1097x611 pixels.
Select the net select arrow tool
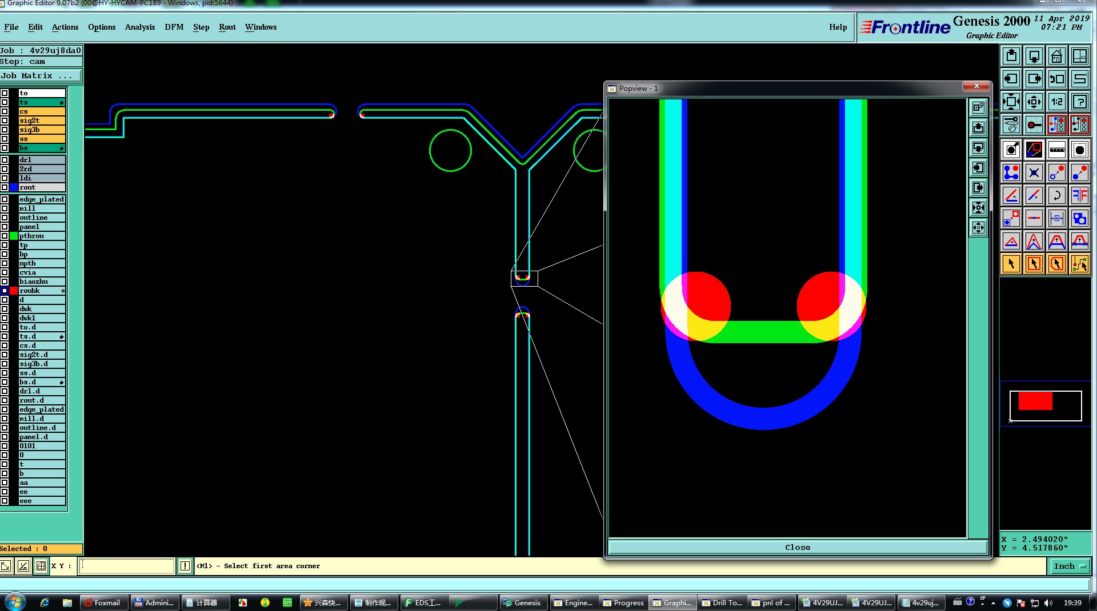click(1080, 264)
